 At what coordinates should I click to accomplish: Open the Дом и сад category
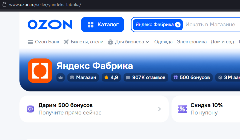[222, 42]
